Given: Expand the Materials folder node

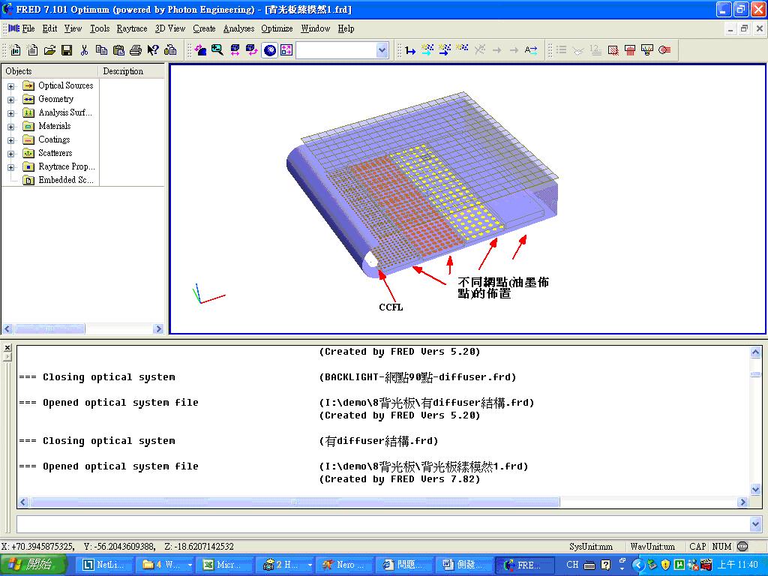Looking at the screenshot, I should [10, 126].
